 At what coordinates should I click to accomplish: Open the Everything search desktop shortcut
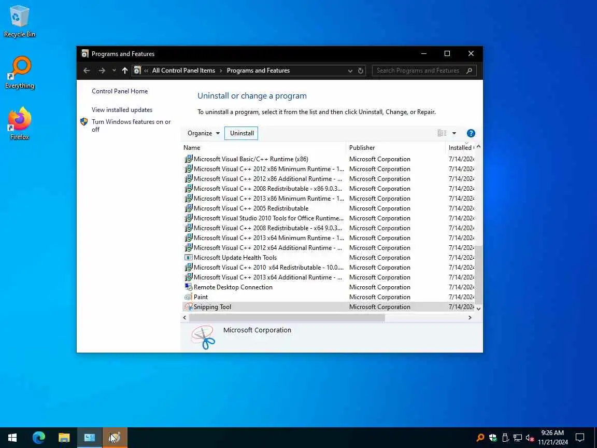click(19, 73)
